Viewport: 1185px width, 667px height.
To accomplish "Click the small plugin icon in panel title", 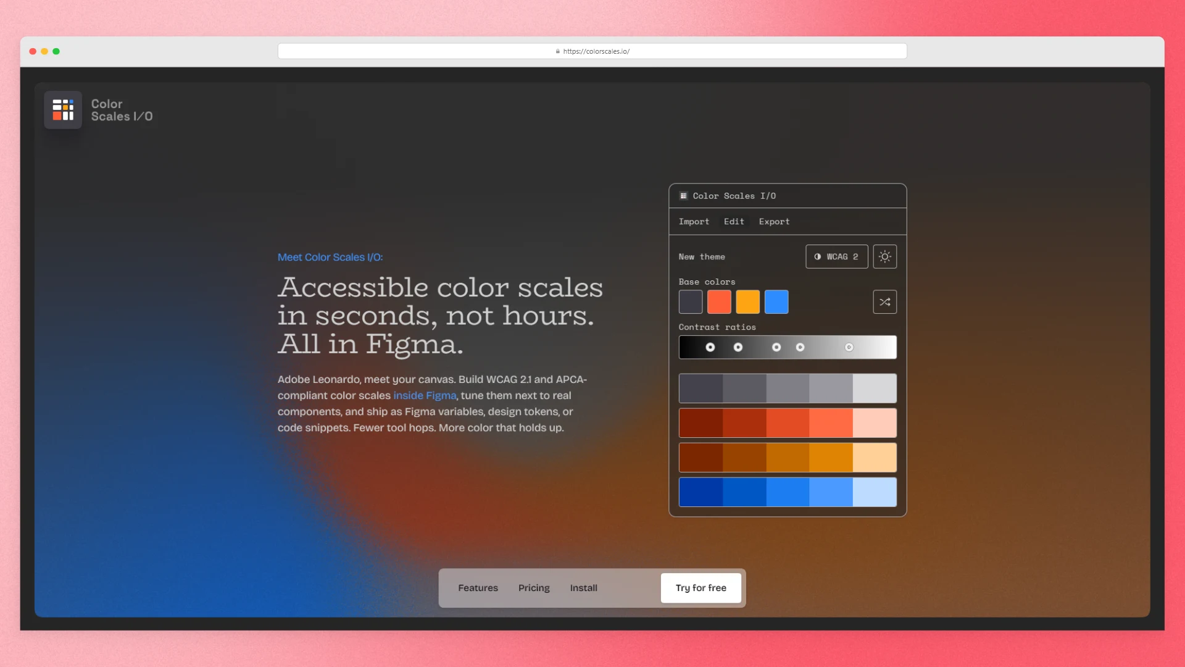I will coord(683,196).
